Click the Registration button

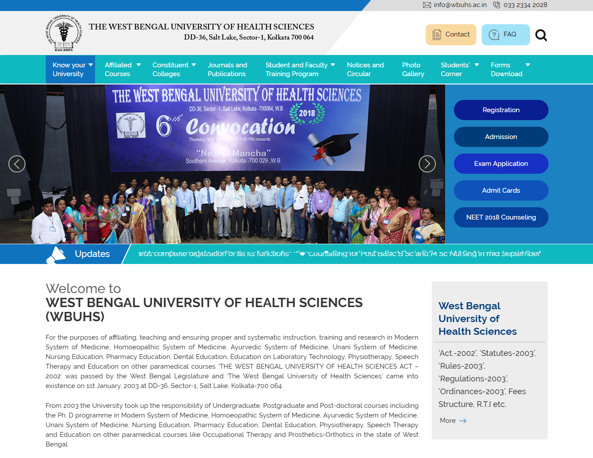[501, 110]
